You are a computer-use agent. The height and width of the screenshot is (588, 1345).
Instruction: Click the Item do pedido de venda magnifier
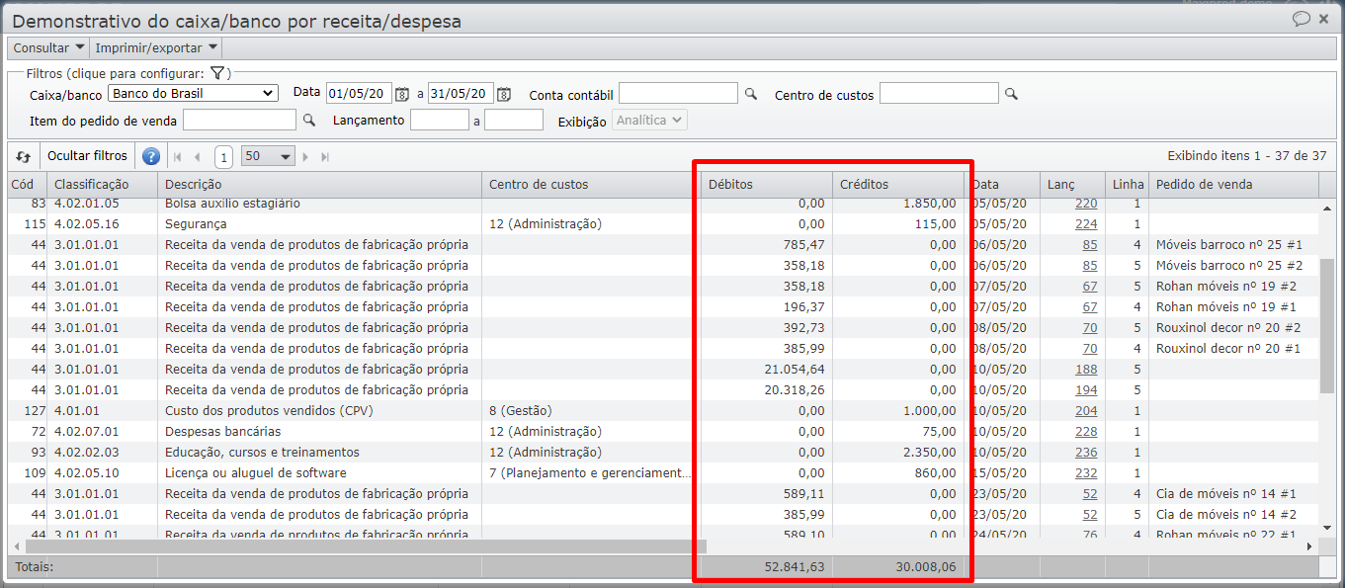[308, 120]
